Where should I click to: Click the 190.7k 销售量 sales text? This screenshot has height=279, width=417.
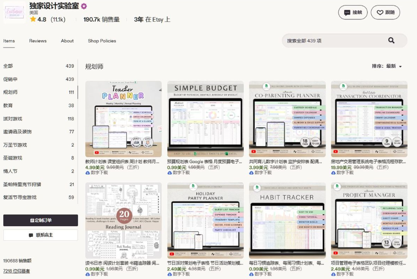(101, 19)
